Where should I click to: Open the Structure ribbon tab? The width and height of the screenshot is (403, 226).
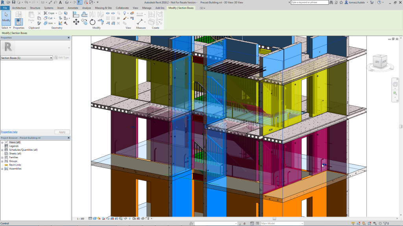(x=35, y=8)
